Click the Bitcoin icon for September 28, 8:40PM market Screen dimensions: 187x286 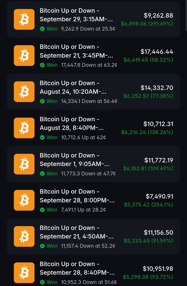click(24, 273)
